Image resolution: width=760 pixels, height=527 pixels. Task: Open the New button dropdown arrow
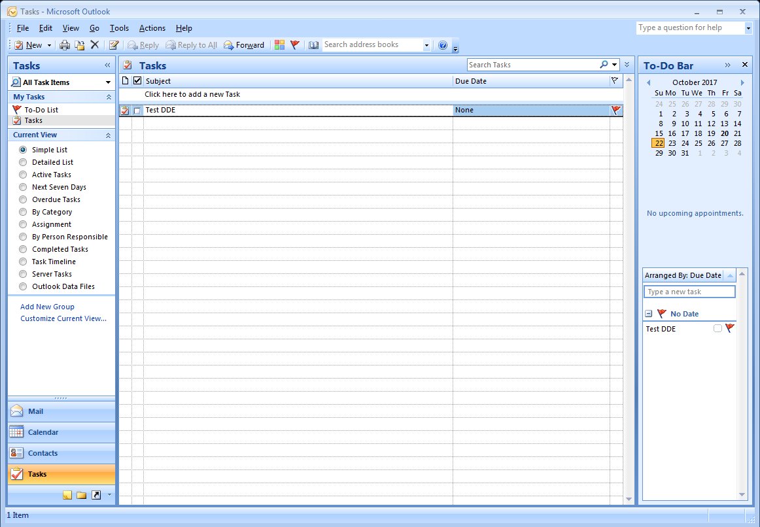click(49, 45)
